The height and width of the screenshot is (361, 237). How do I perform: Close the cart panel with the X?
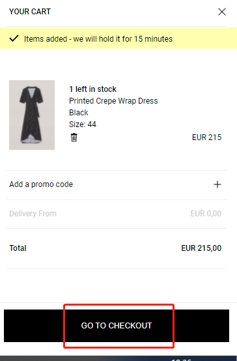222,12
